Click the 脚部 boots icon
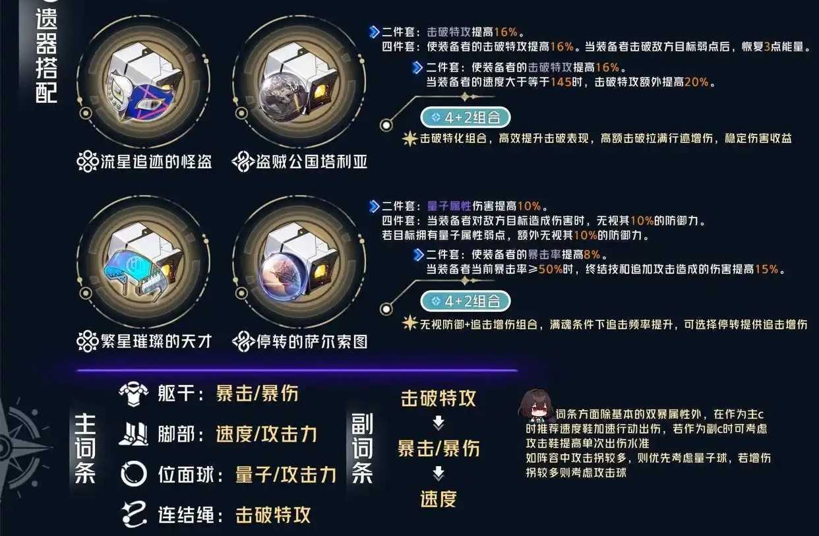Image resolution: width=819 pixels, height=536 pixels. 135,434
